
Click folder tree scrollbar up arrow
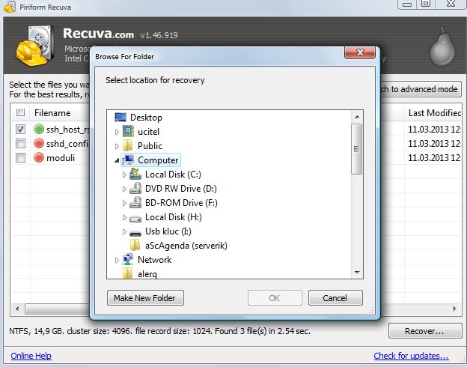[x=357, y=117]
